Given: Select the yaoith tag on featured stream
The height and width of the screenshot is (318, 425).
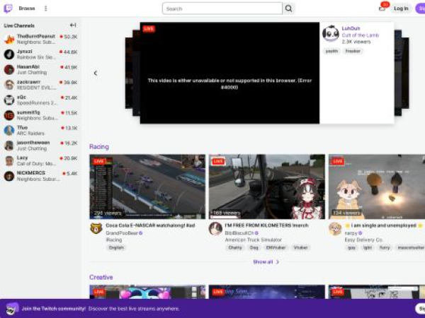Looking at the screenshot, I should (331, 51).
